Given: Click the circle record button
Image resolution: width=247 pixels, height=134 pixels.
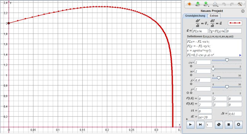Looking at the screenshot, I should pyautogui.click(x=238, y=124).
